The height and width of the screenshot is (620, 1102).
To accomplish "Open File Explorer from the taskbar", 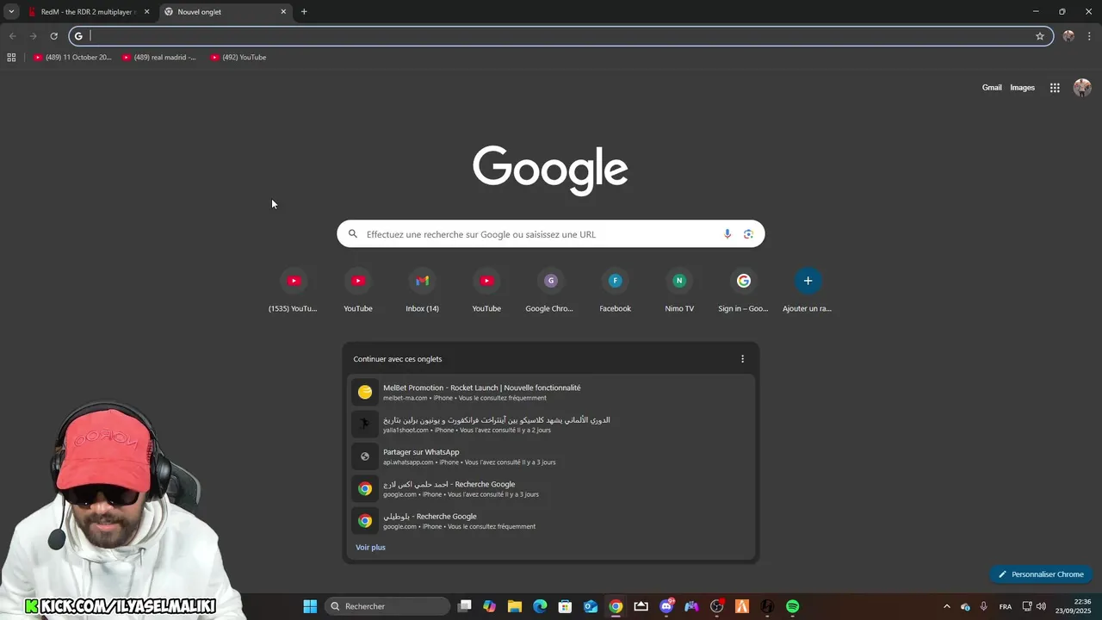I will (x=515, y=606).
